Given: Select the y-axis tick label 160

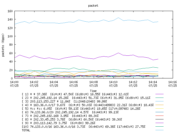Looking at the screenshot, I should coord(10,11).
